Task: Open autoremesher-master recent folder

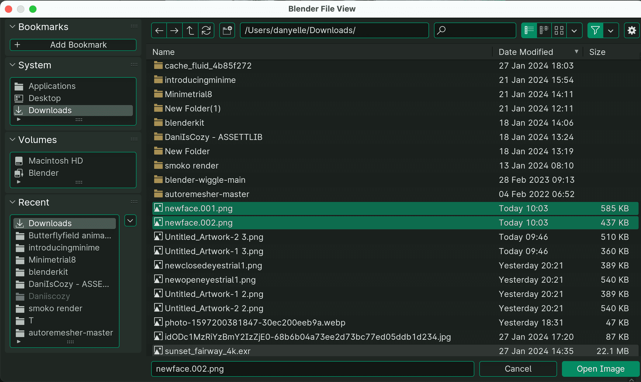Action: (64, 333)
